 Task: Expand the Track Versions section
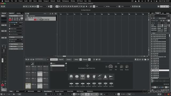click(16, 44)
